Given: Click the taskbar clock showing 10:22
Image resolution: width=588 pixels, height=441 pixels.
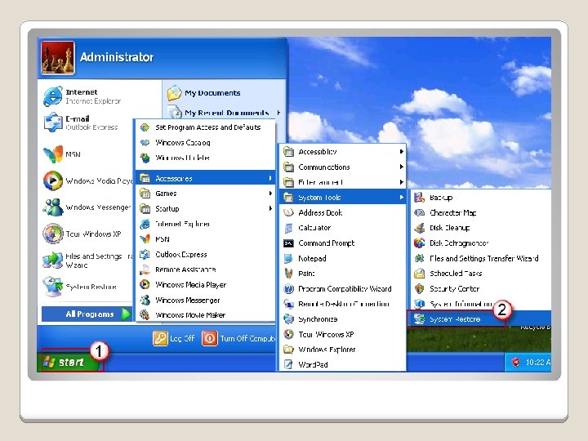Looking at the screenshot, I should click(537, 363).
